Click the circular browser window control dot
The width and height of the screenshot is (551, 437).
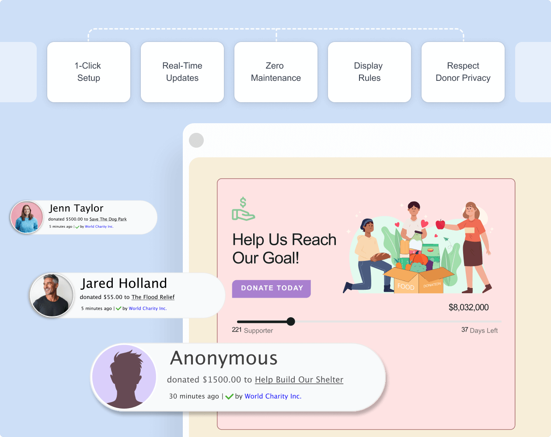point(196,140)
